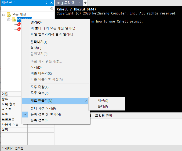Click the 이름 property row
182x151 pixels.
coord(11,94)
